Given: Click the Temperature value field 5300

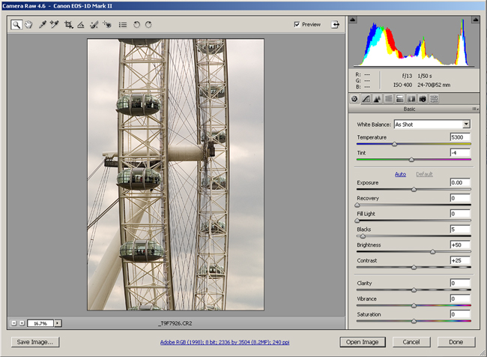Looking at the screenshot, I should click(x=460, y=137).
